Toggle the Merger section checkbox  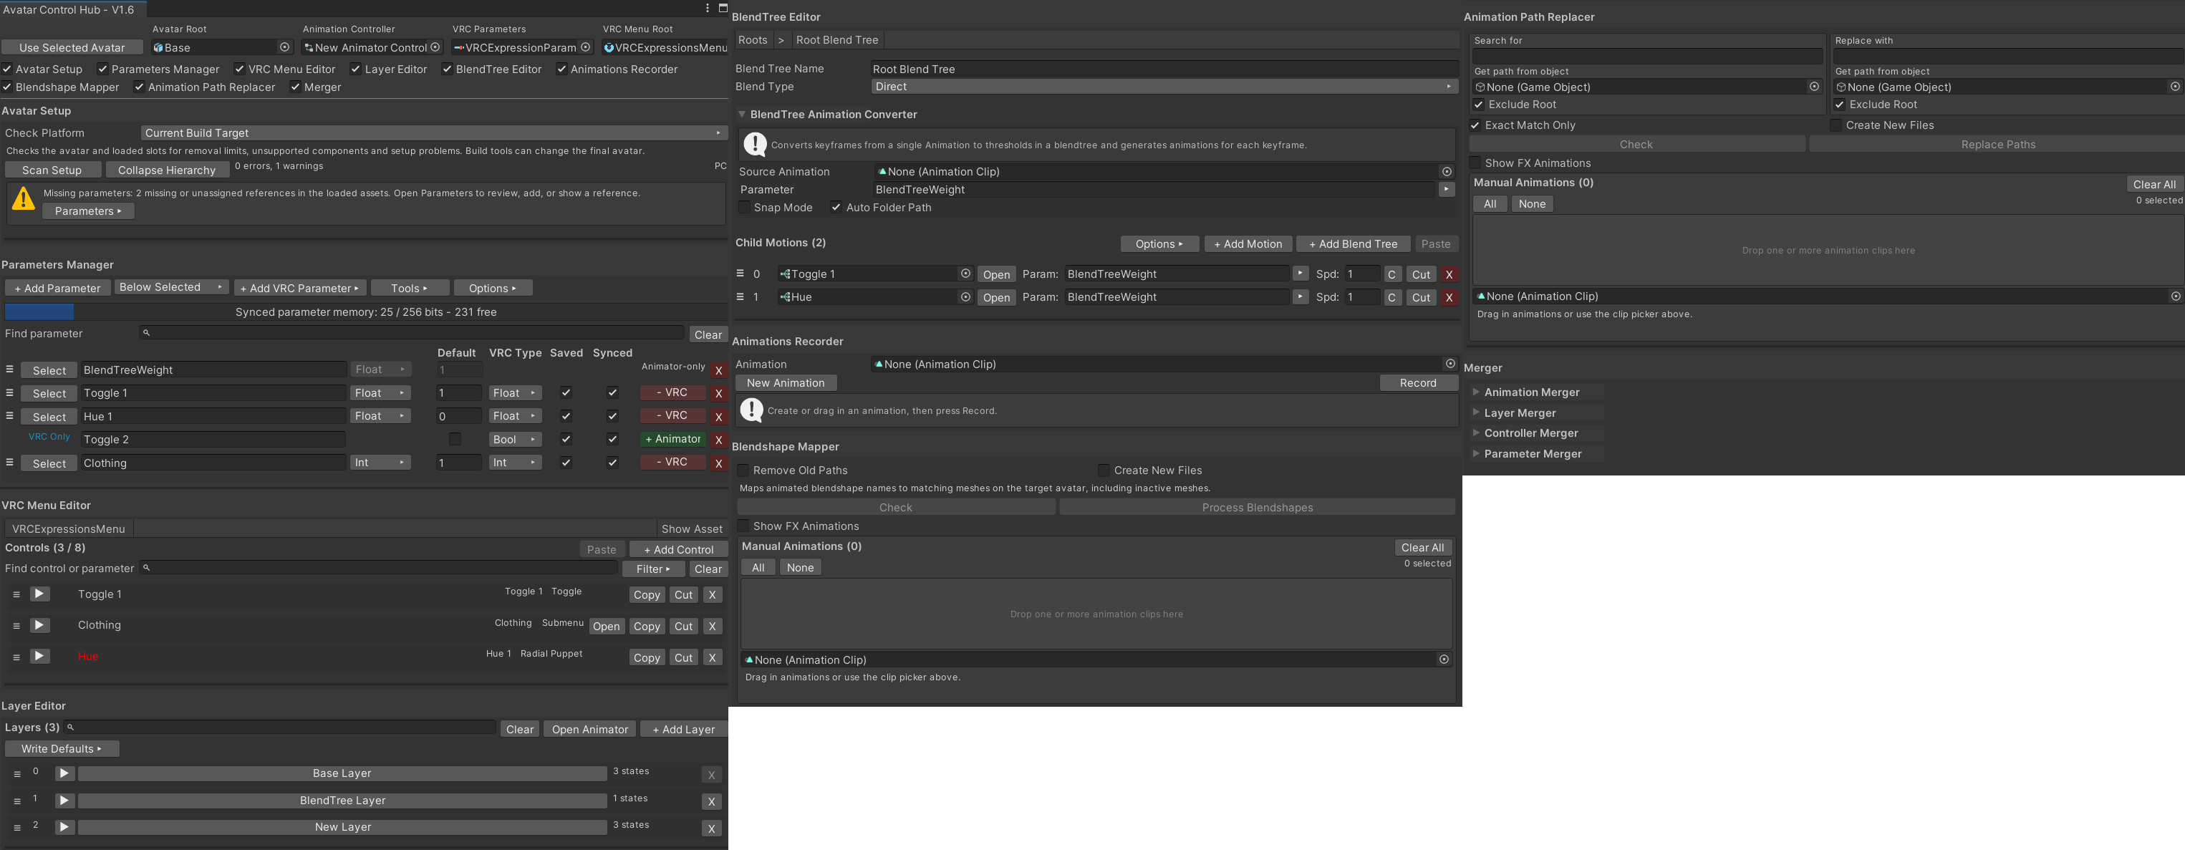click(x=295, y=87)
